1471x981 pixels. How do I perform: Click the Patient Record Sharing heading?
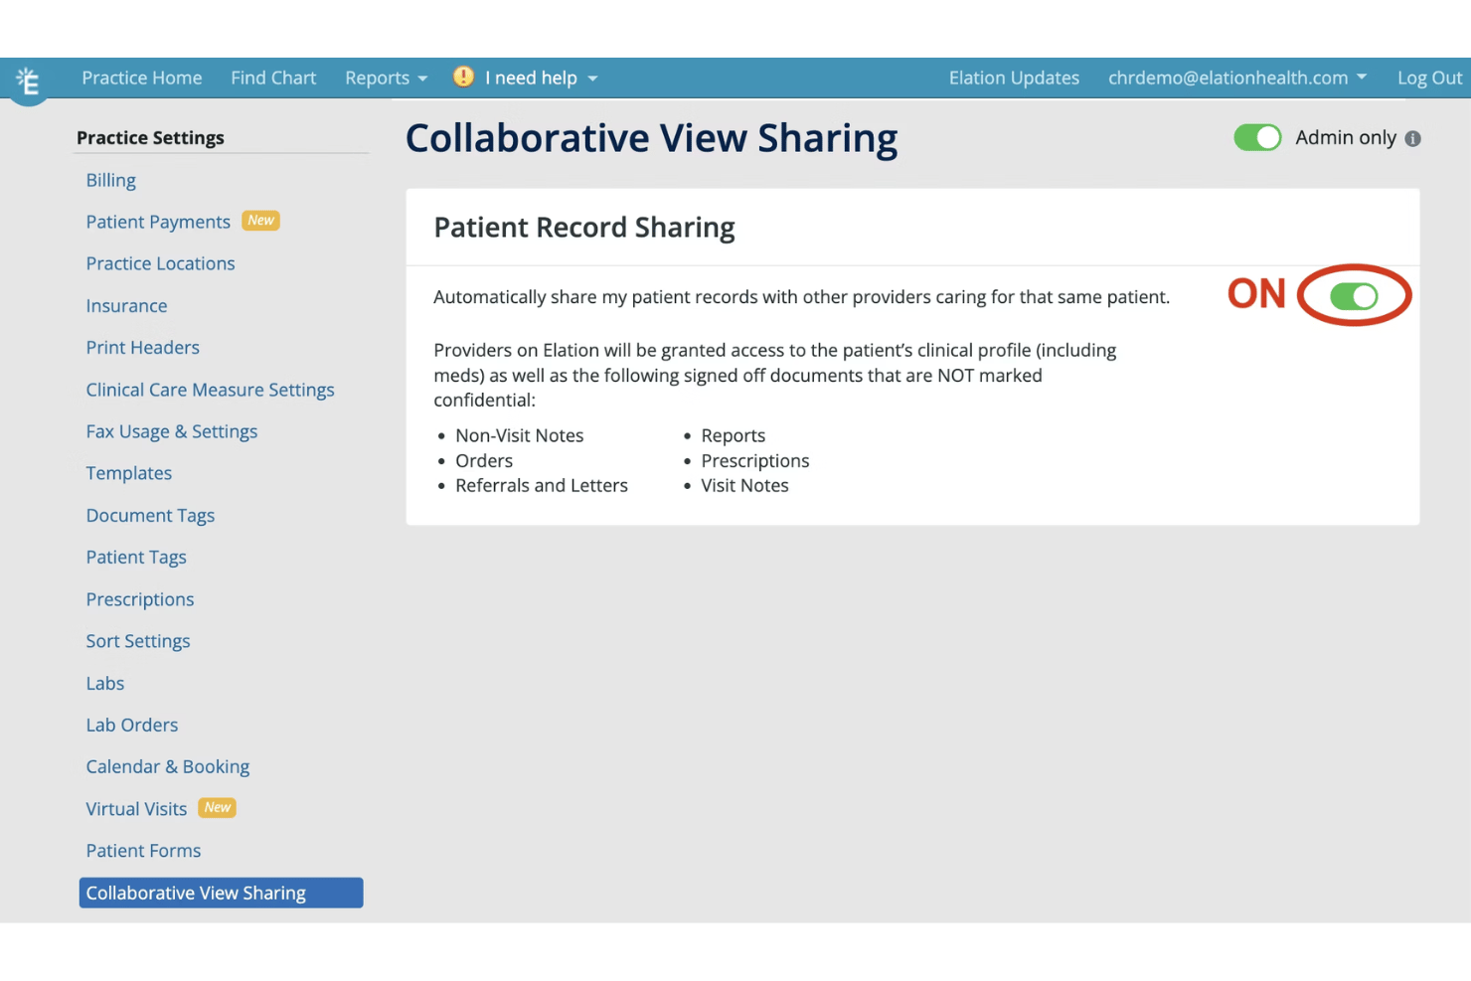point(583,228)
